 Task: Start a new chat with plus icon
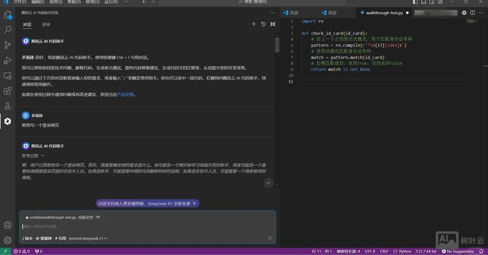point(253,24)
